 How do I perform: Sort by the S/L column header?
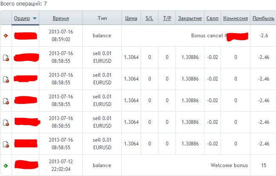(149, 18)
